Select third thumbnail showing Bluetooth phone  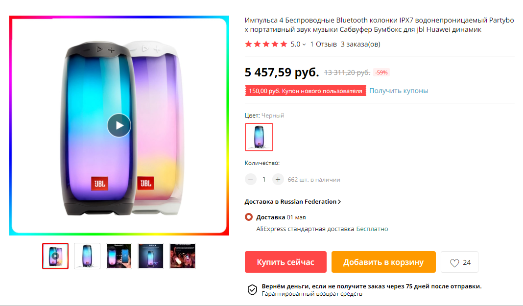pyautogui.click(x=119, y=256)
